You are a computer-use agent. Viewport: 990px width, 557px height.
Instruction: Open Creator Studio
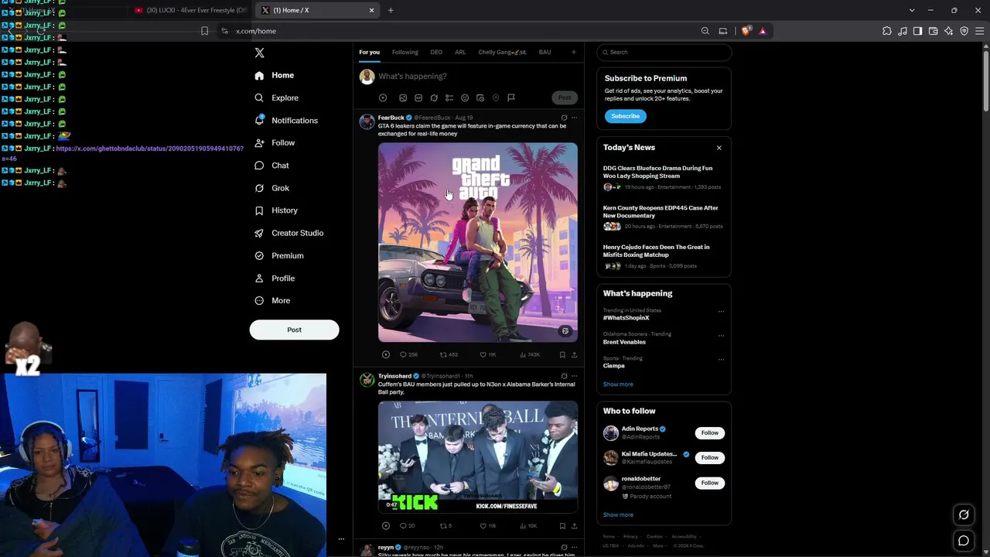coord(289,233)
